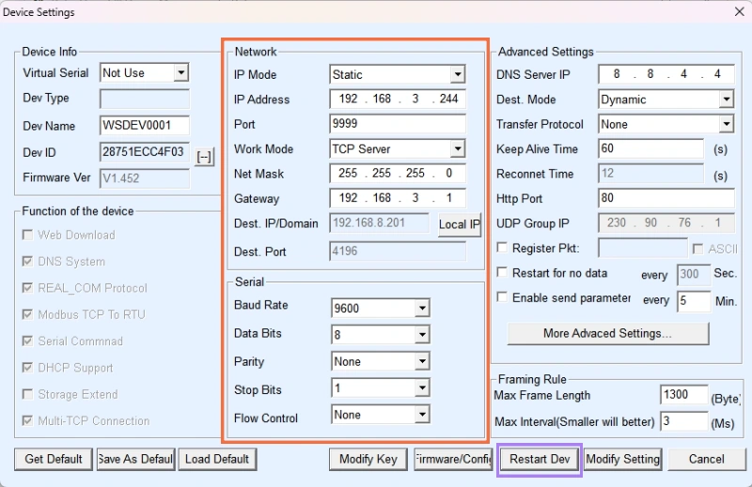
Task: Click the Gateway address field
Action: point(398,198)
